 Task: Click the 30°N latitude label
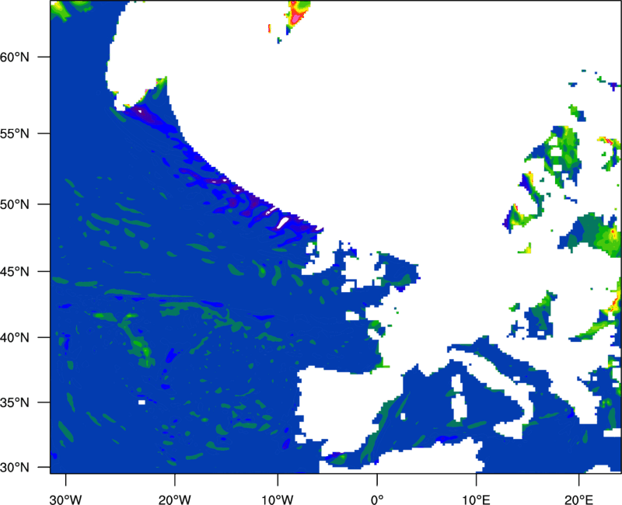click(15, 468)
